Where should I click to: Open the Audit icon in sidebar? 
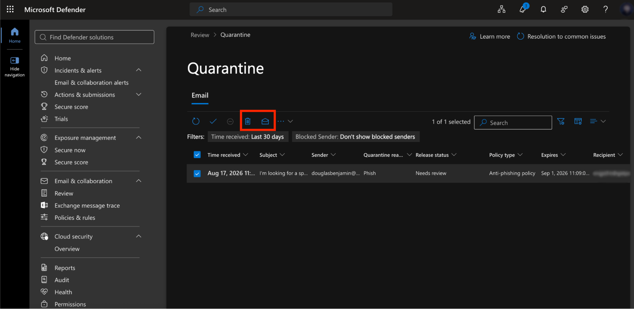tap(44, 280)
